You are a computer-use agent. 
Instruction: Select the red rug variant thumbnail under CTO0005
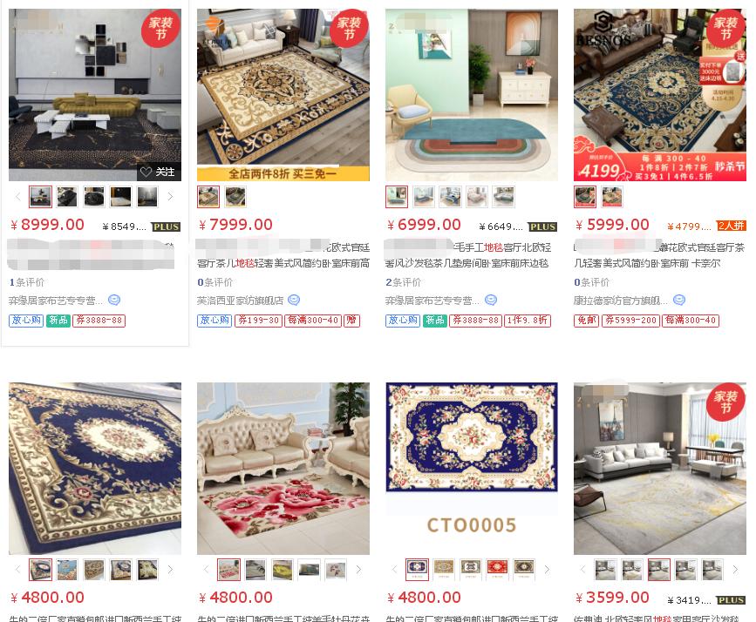pyautogui.click(x=497, y=570)
